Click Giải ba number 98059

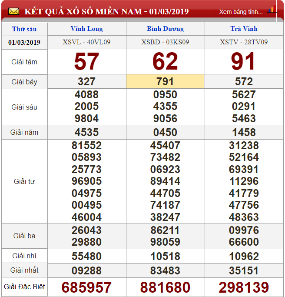tap(165, 242)
